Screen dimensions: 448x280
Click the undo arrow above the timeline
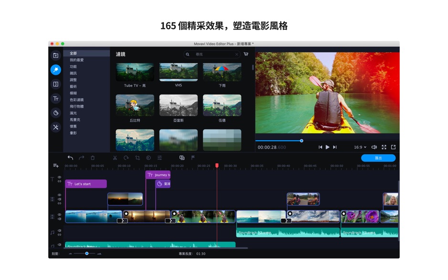point(71,158)
